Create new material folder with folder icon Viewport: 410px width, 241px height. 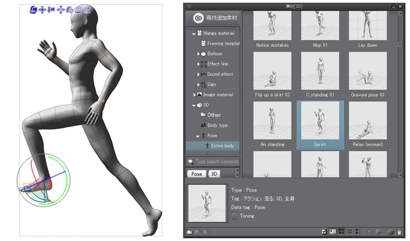point(190,232)
